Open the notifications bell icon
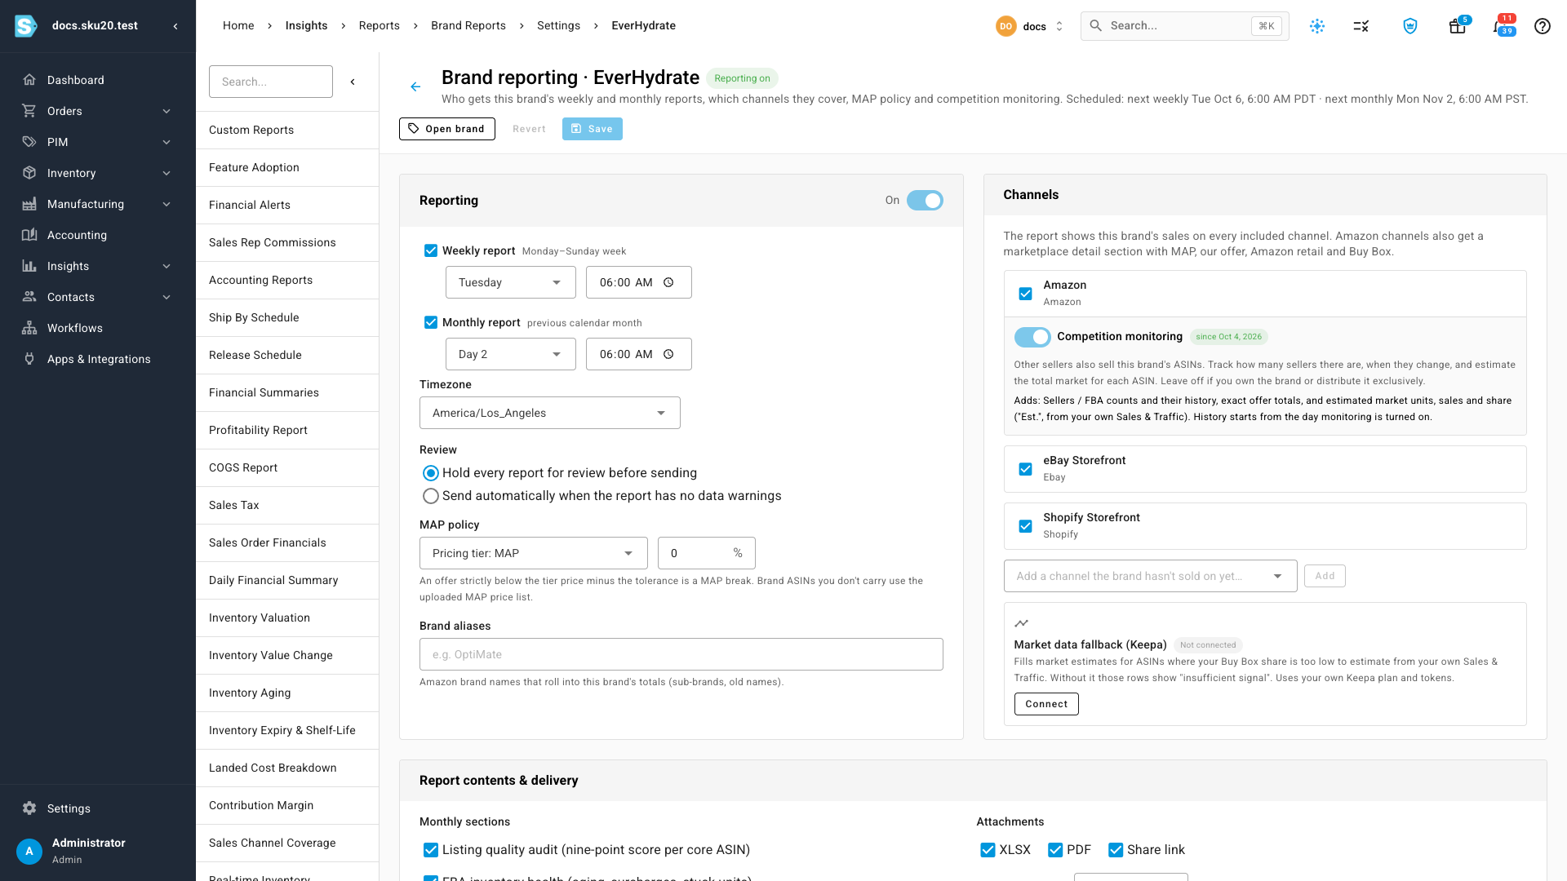Screen dimensions: 1567x881 click(x=1500, y=26)
